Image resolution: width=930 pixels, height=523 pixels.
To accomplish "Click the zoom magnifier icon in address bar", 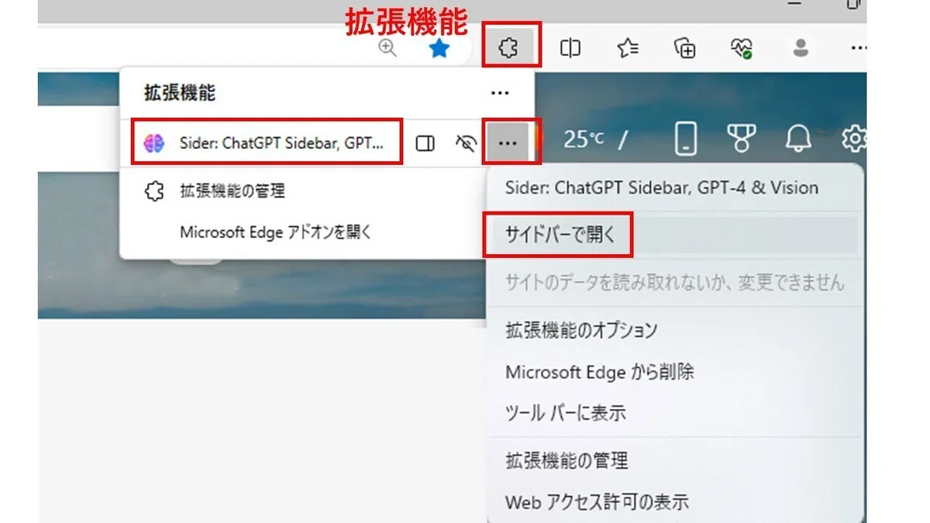I will click(387, 48).
